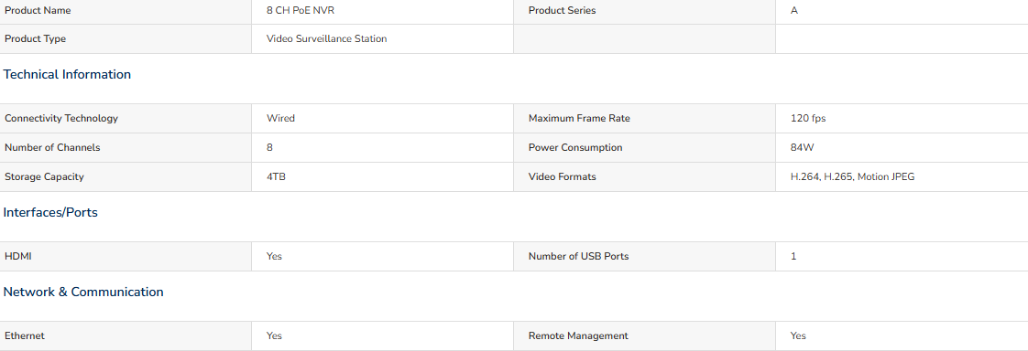Click the Number of Channels label
The width and height of the screenshot is (1028, 351).
point(52,148)
